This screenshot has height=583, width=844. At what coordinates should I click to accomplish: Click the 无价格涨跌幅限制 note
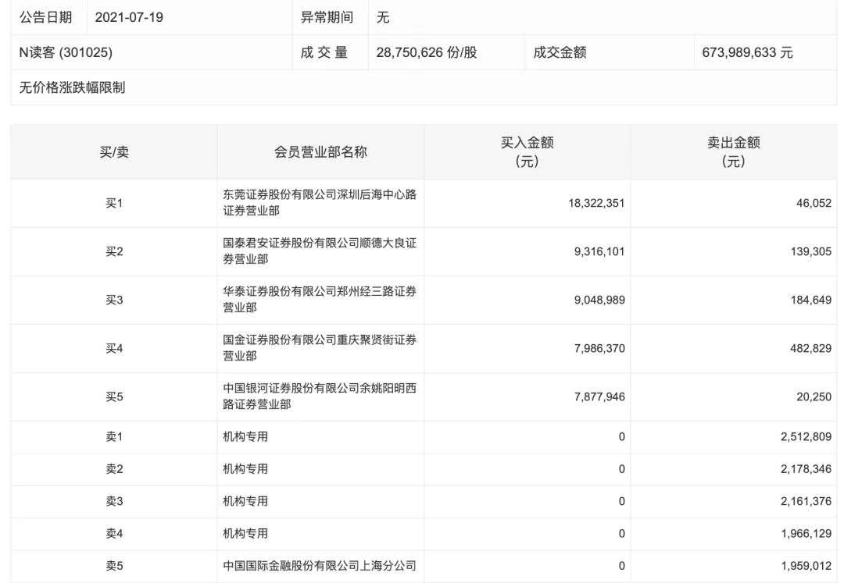[72, 87]
